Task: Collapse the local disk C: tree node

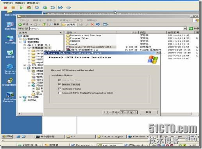Action: pyautogui.click(x=25, y=48)
